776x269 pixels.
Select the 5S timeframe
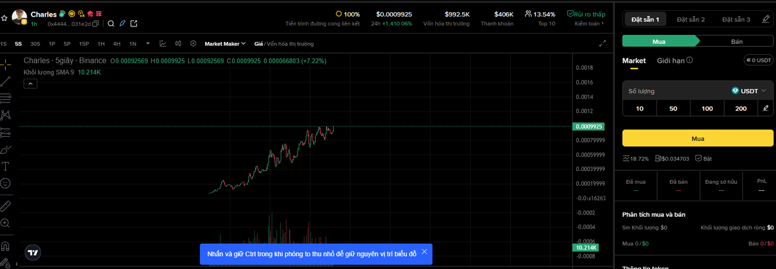point(18,44)
